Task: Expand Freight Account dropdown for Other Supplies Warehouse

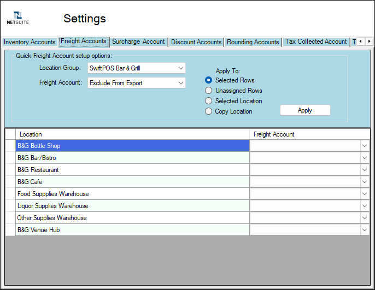Action: pyautogui.click(x=365, y=218)
